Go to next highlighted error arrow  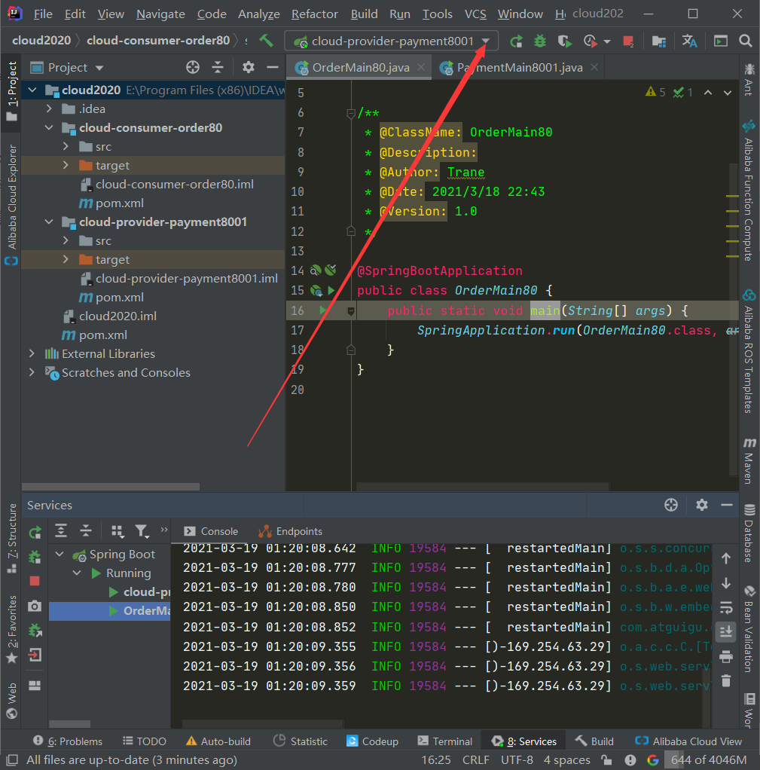coord(728,93)
